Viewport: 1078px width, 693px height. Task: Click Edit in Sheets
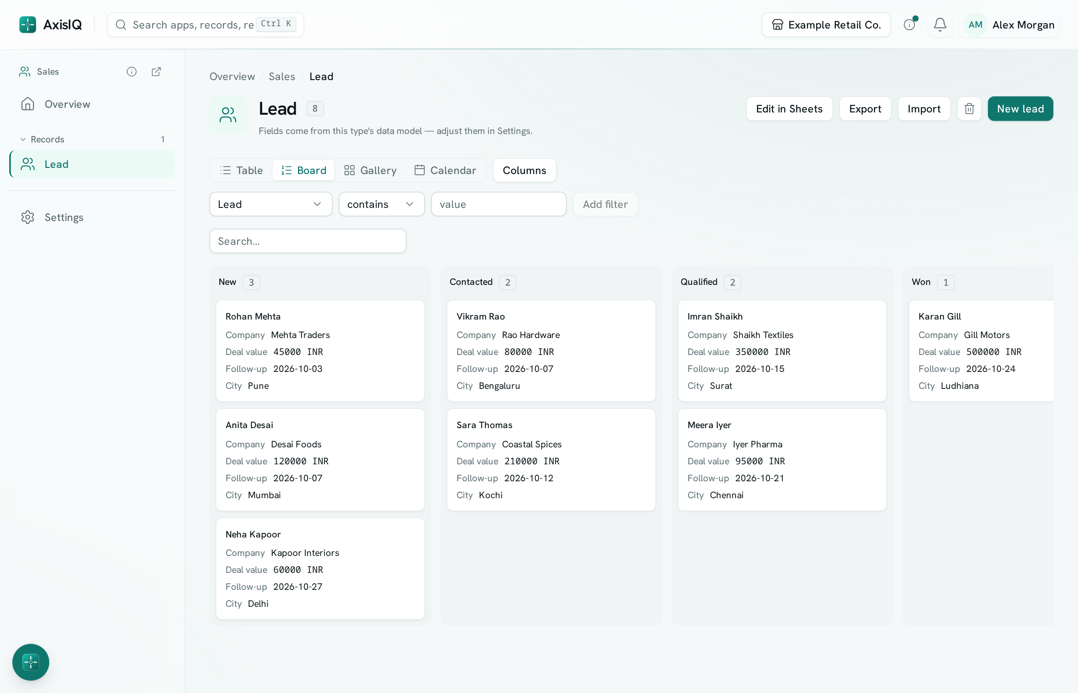(789, 109)
